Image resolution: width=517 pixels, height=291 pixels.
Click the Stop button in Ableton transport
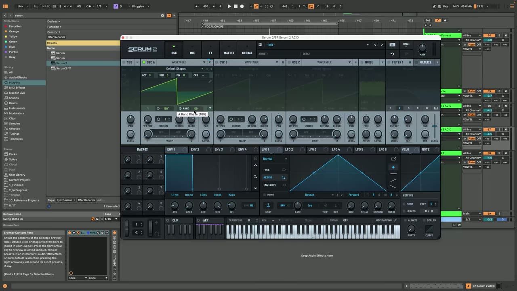point(236,6)
